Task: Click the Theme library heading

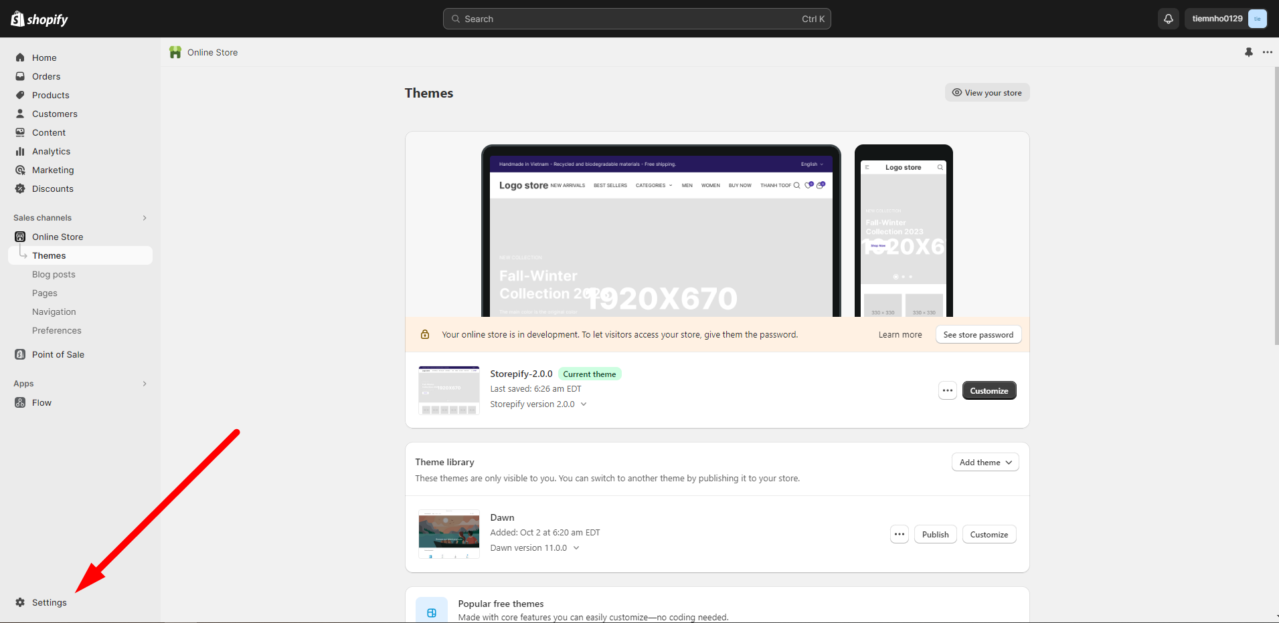Action: [x=444, y=462]
